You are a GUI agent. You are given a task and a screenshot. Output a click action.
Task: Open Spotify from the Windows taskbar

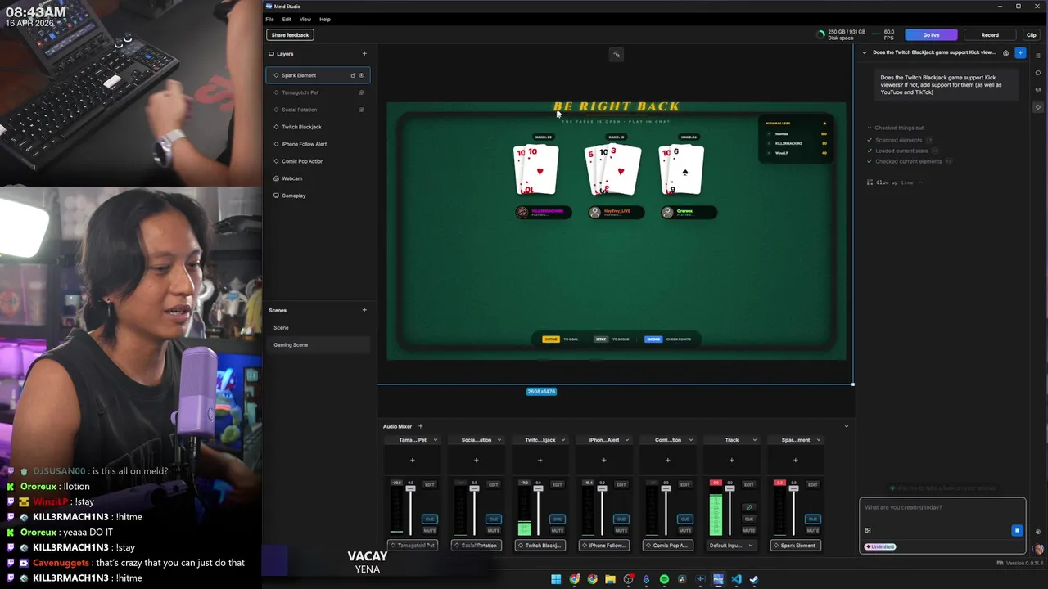[664, 579]
